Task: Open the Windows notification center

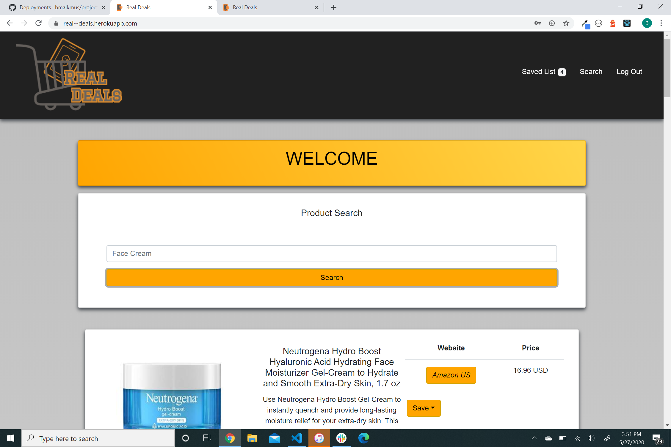Action: pyautogui.click(x=657, y=439)
